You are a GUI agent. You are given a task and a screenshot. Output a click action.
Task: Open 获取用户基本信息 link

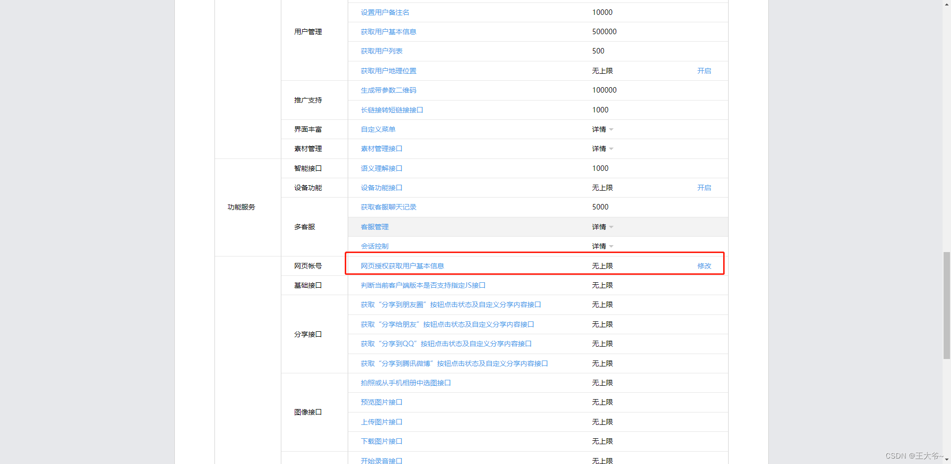388,32
